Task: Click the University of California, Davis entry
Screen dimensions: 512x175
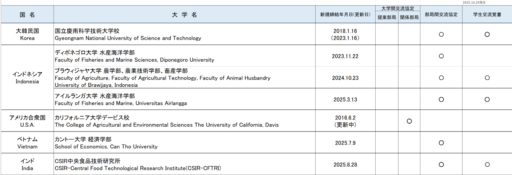Action: [166, 121]
